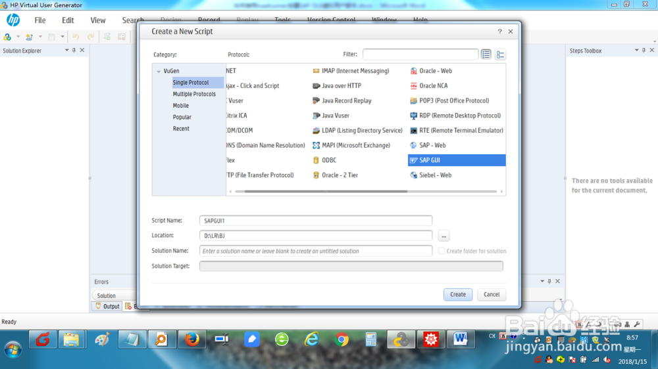Choose MAPI (Microsoft Exchange) protocol
This screenshot has height=369, width=658.
(351, 145)
